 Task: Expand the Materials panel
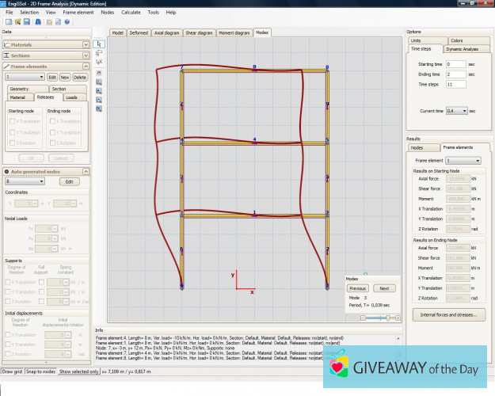pyautogui.click(x=46, y=45)
